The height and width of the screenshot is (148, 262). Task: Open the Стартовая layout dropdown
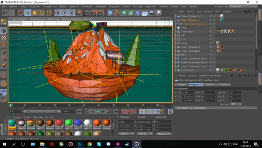point(244,7)
